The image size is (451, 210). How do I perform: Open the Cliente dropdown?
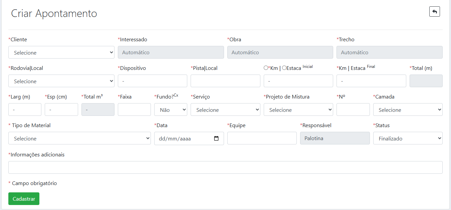click(61, 52)
